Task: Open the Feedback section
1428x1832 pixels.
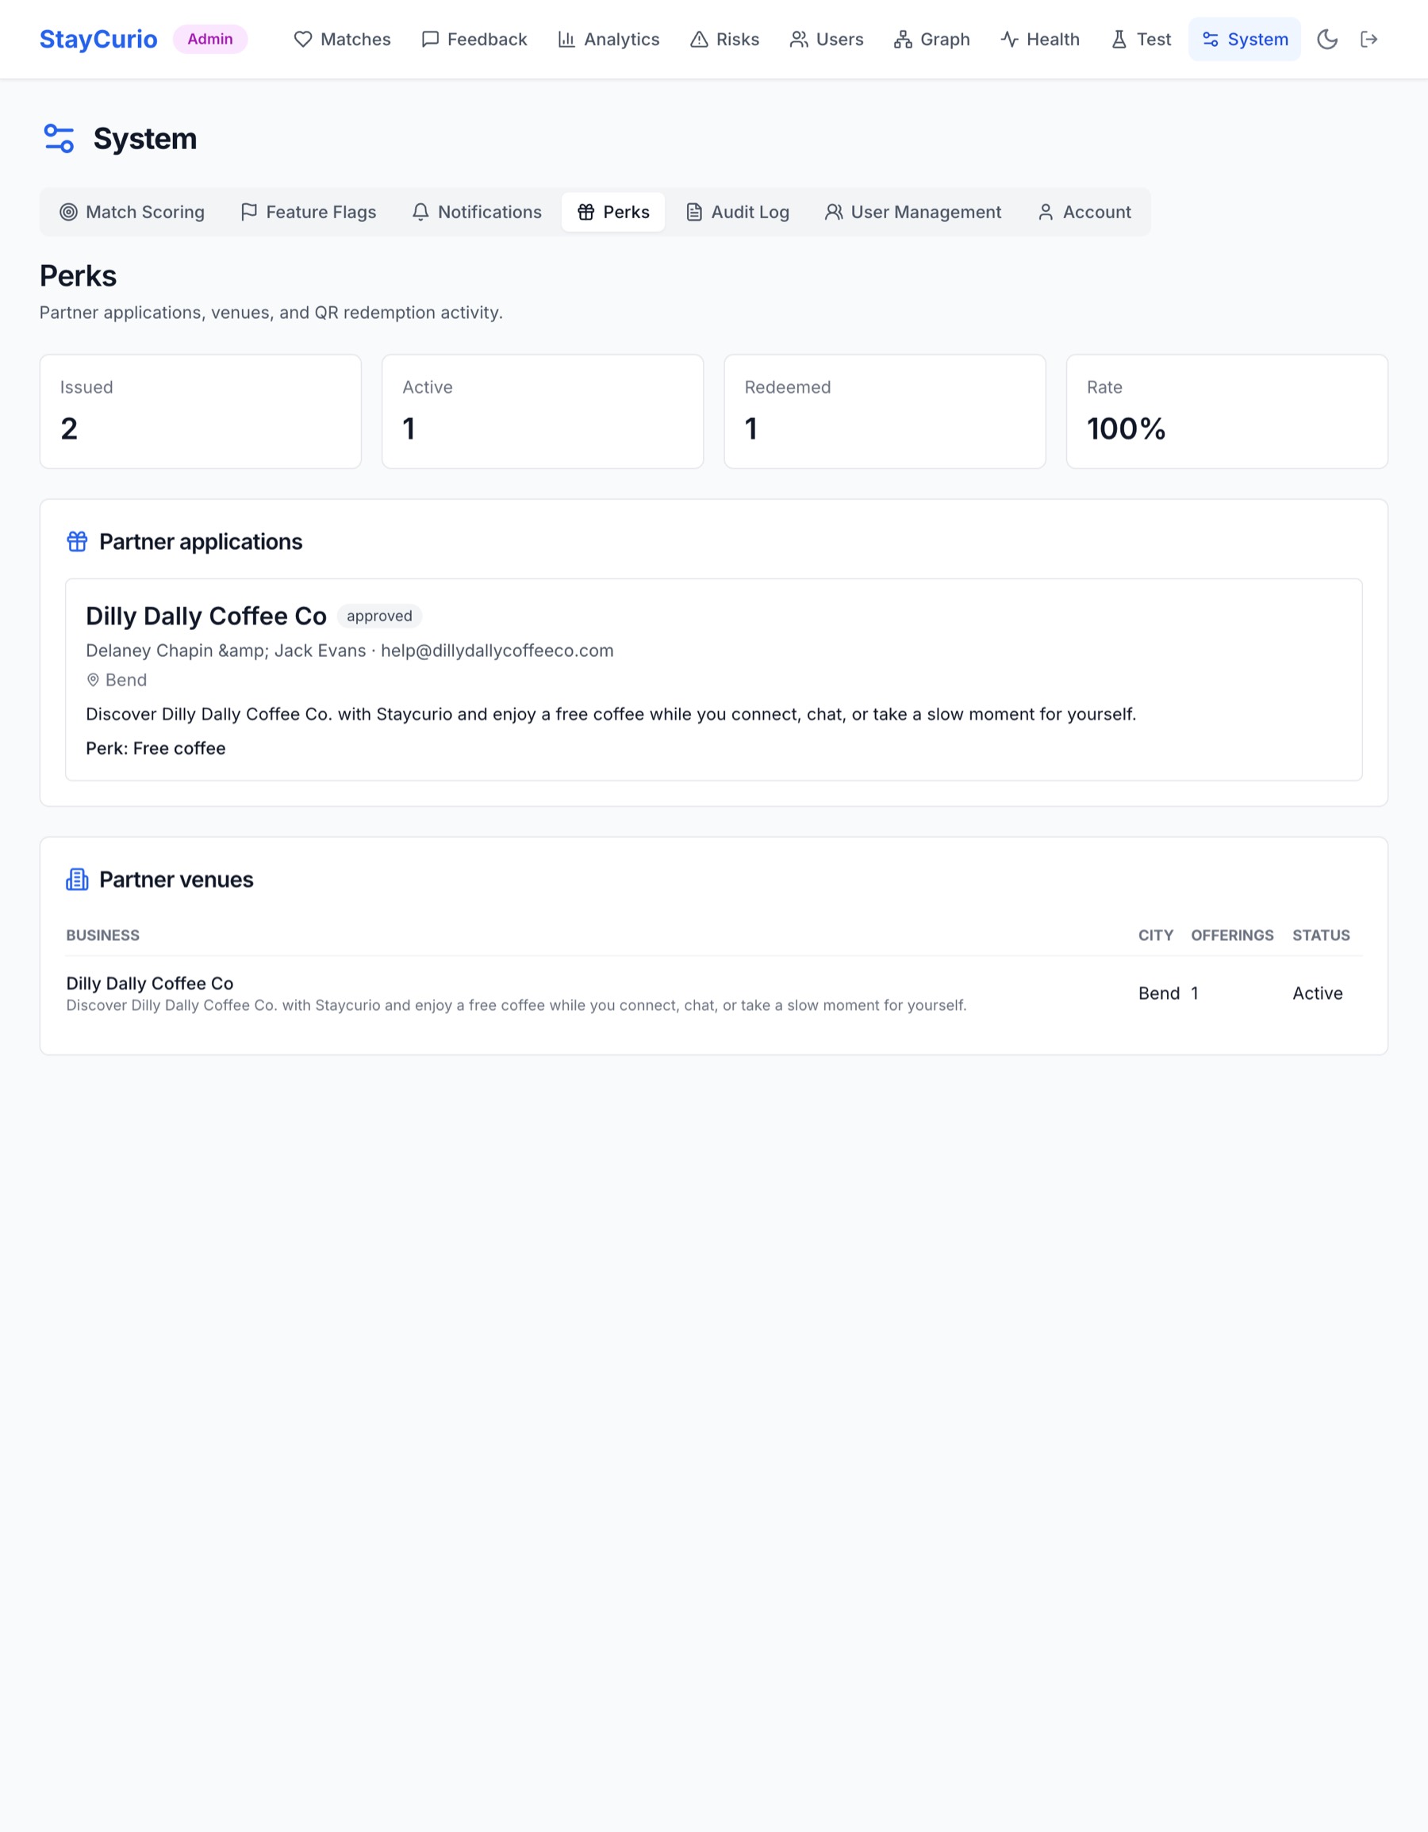Action: click(x=474, y=40)
